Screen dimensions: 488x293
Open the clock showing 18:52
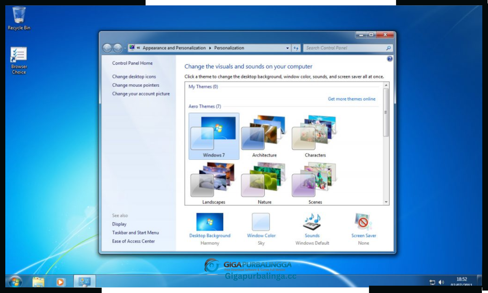tap(462, 282)
